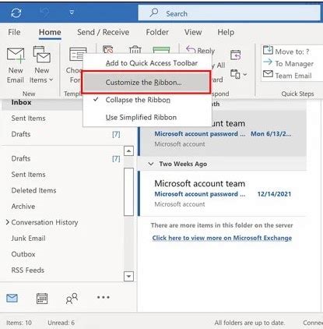Run the Team Email quick step

pyautogui.click(x=287, y=76)
